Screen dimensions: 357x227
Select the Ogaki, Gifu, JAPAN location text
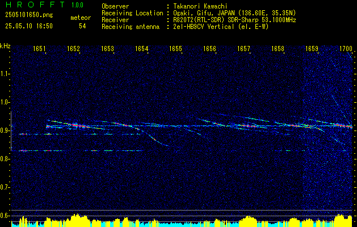click(234, 13)
